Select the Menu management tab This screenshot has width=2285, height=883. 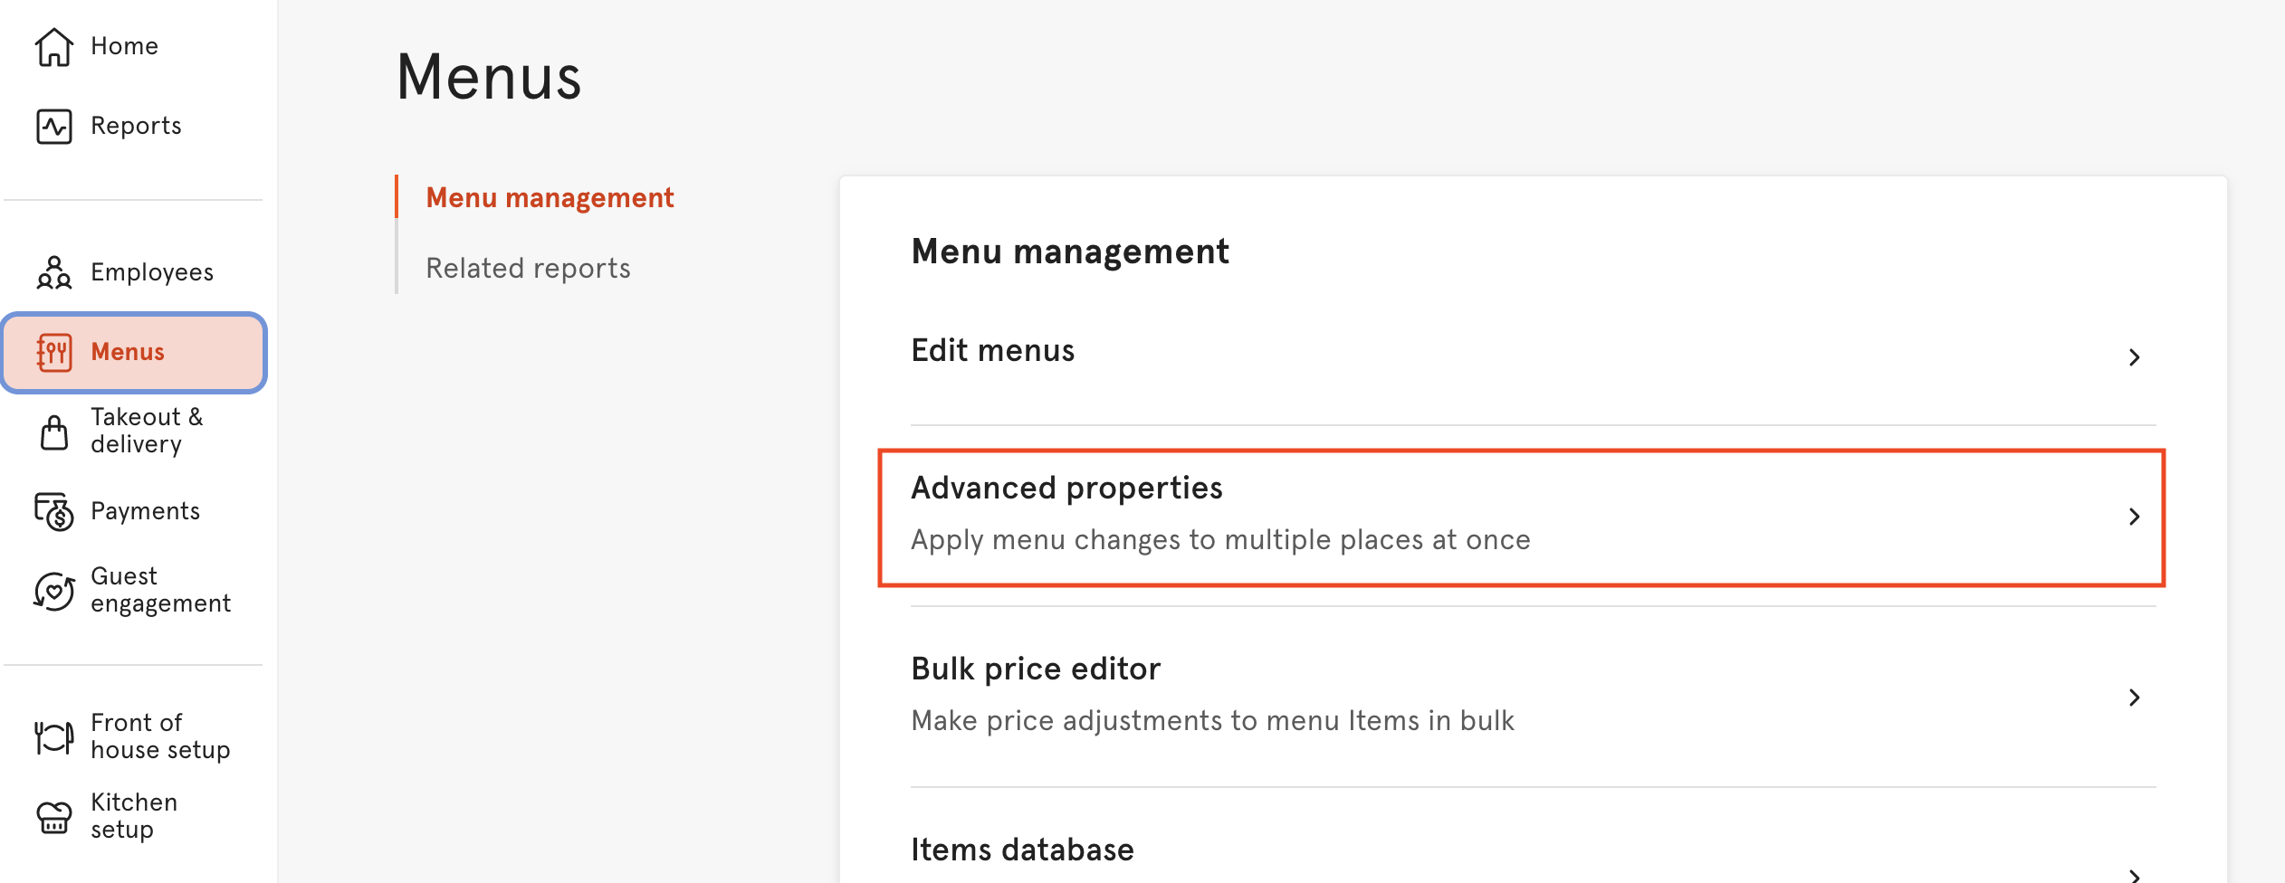coord(550,197)
